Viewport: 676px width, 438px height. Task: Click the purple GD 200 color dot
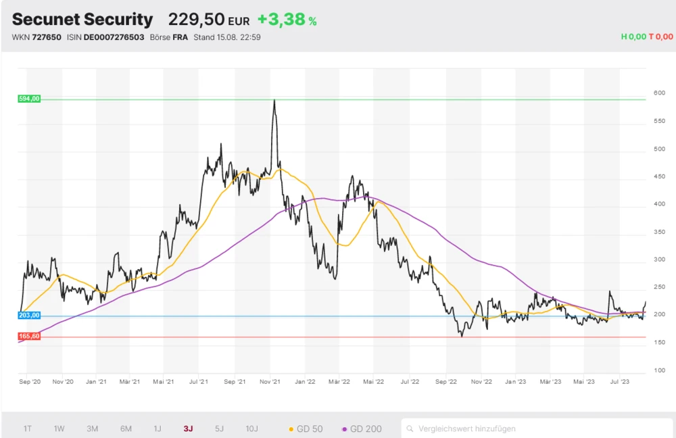point(344,429)
